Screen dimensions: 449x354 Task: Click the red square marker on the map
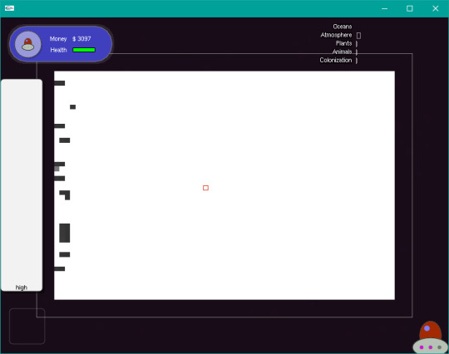coord(205,188)
